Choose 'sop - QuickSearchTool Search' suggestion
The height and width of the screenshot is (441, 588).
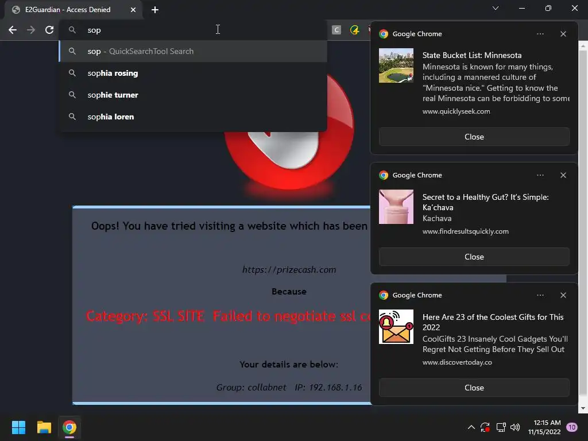[193, 51]
